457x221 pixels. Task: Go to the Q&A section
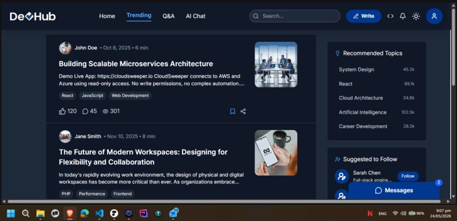tap(168, 16)
